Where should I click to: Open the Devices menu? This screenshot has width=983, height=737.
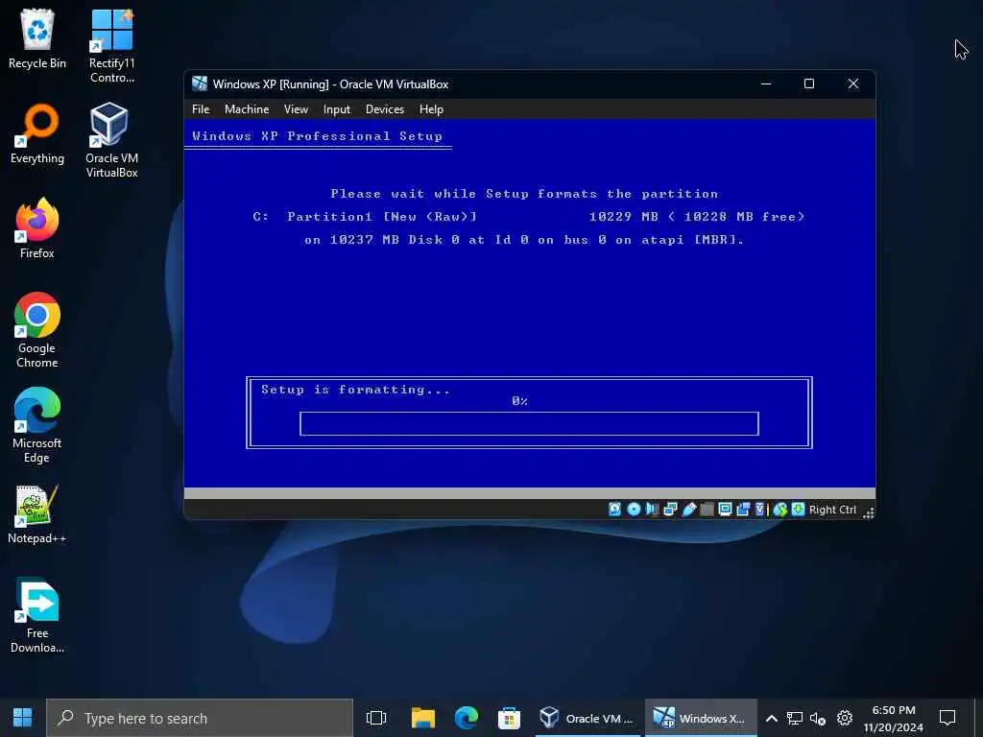[x=385, y=109]
